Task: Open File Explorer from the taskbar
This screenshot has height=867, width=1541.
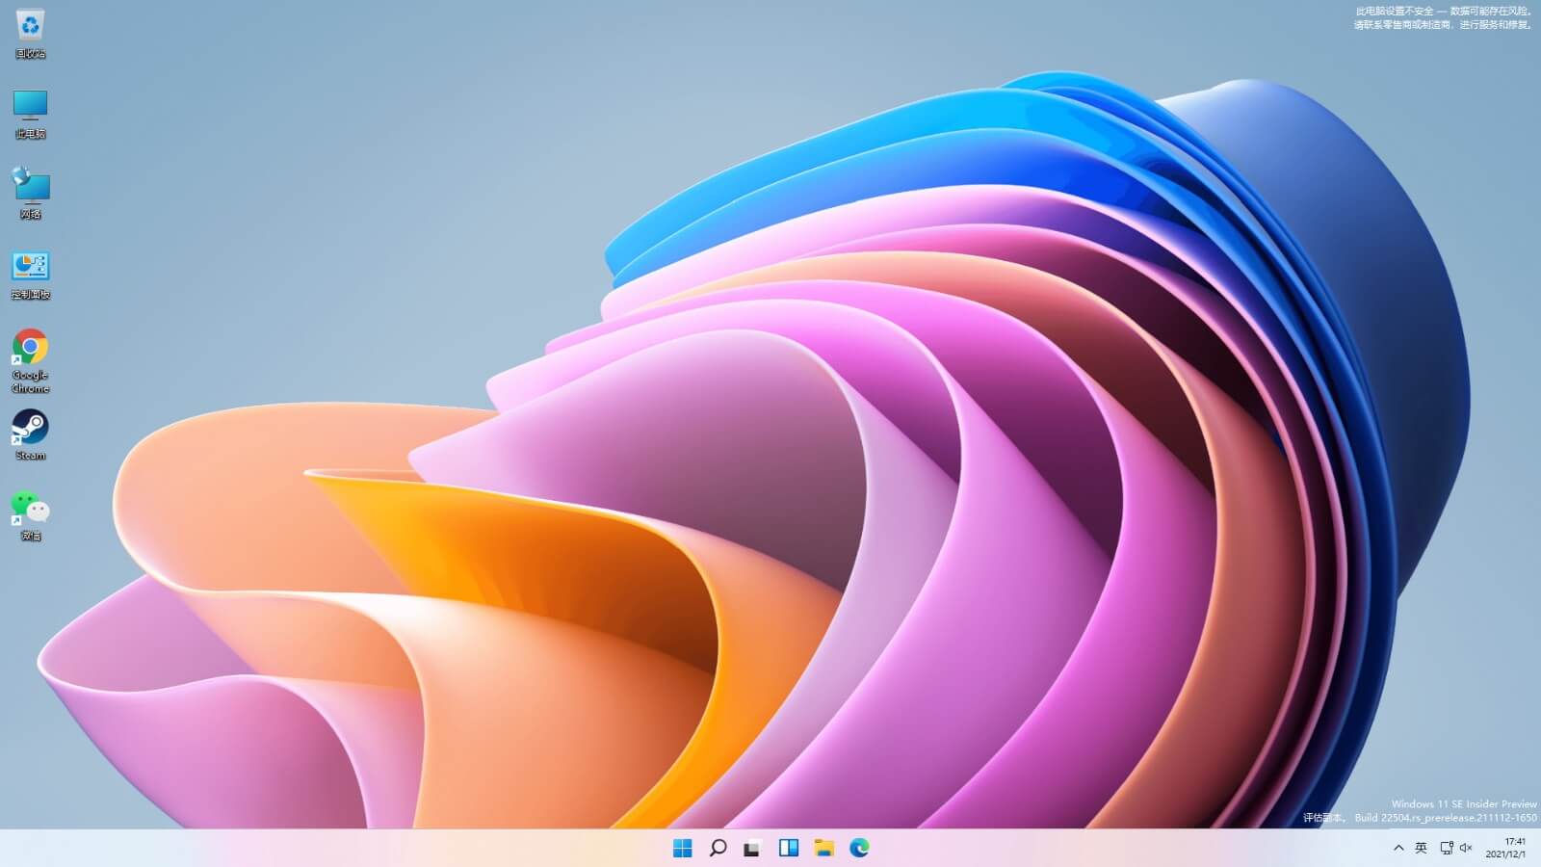Action: click(823, 849)
